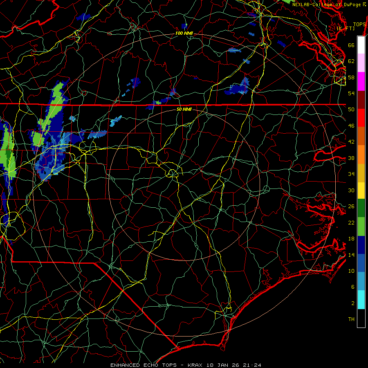Click the '100 NMI' range ring label
This screenshot has height=368, width=368.
tap(184, 34)
